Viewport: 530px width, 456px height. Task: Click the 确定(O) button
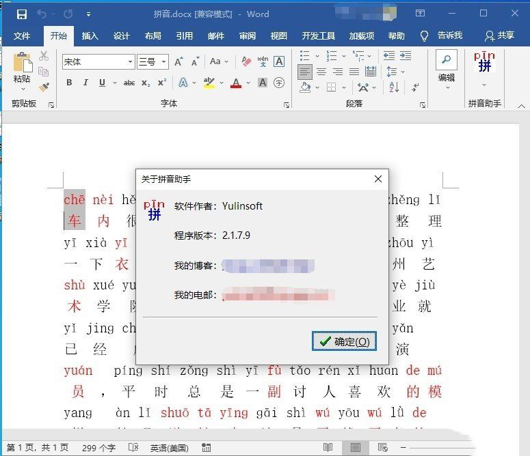click(344, 341)
